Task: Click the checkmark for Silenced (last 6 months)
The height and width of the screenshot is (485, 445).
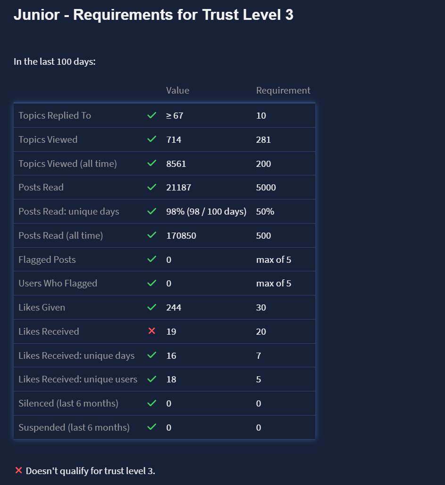Action: [151, 403]
